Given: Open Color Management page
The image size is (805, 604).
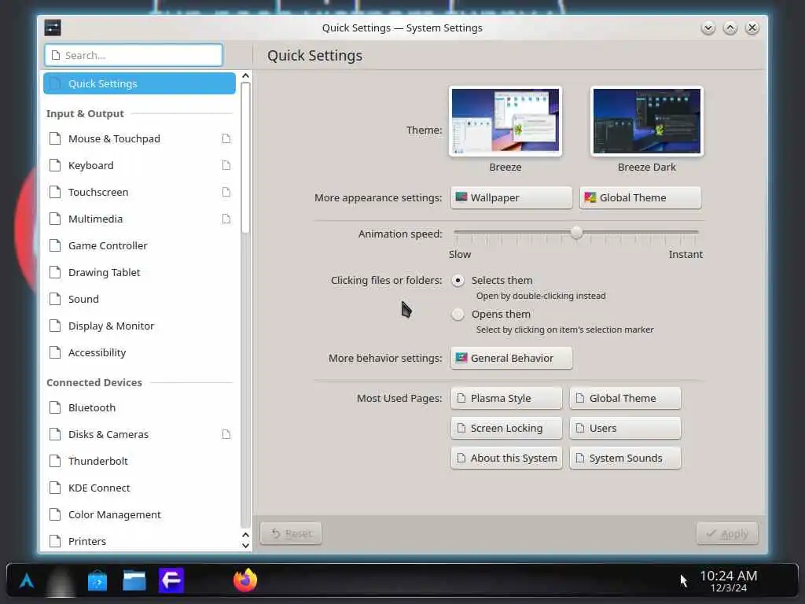Looking at the screenshot, I should [x=139, y=514].
